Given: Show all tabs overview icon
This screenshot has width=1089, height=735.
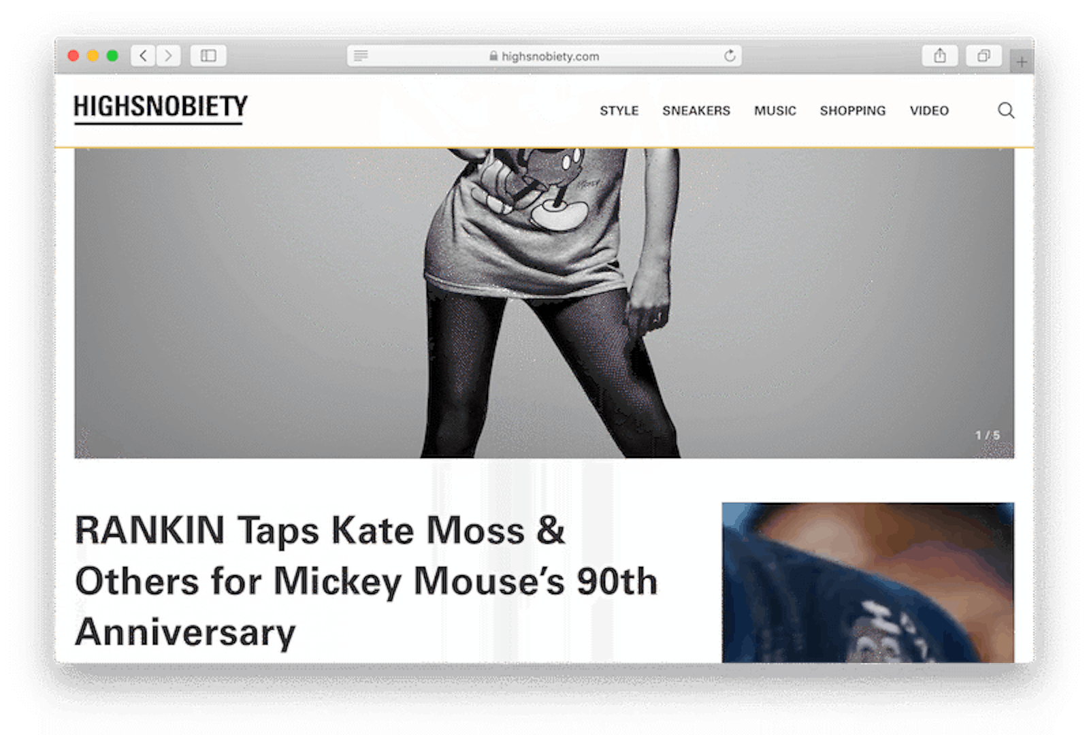Looking at the screenshot, I should 984,56.
